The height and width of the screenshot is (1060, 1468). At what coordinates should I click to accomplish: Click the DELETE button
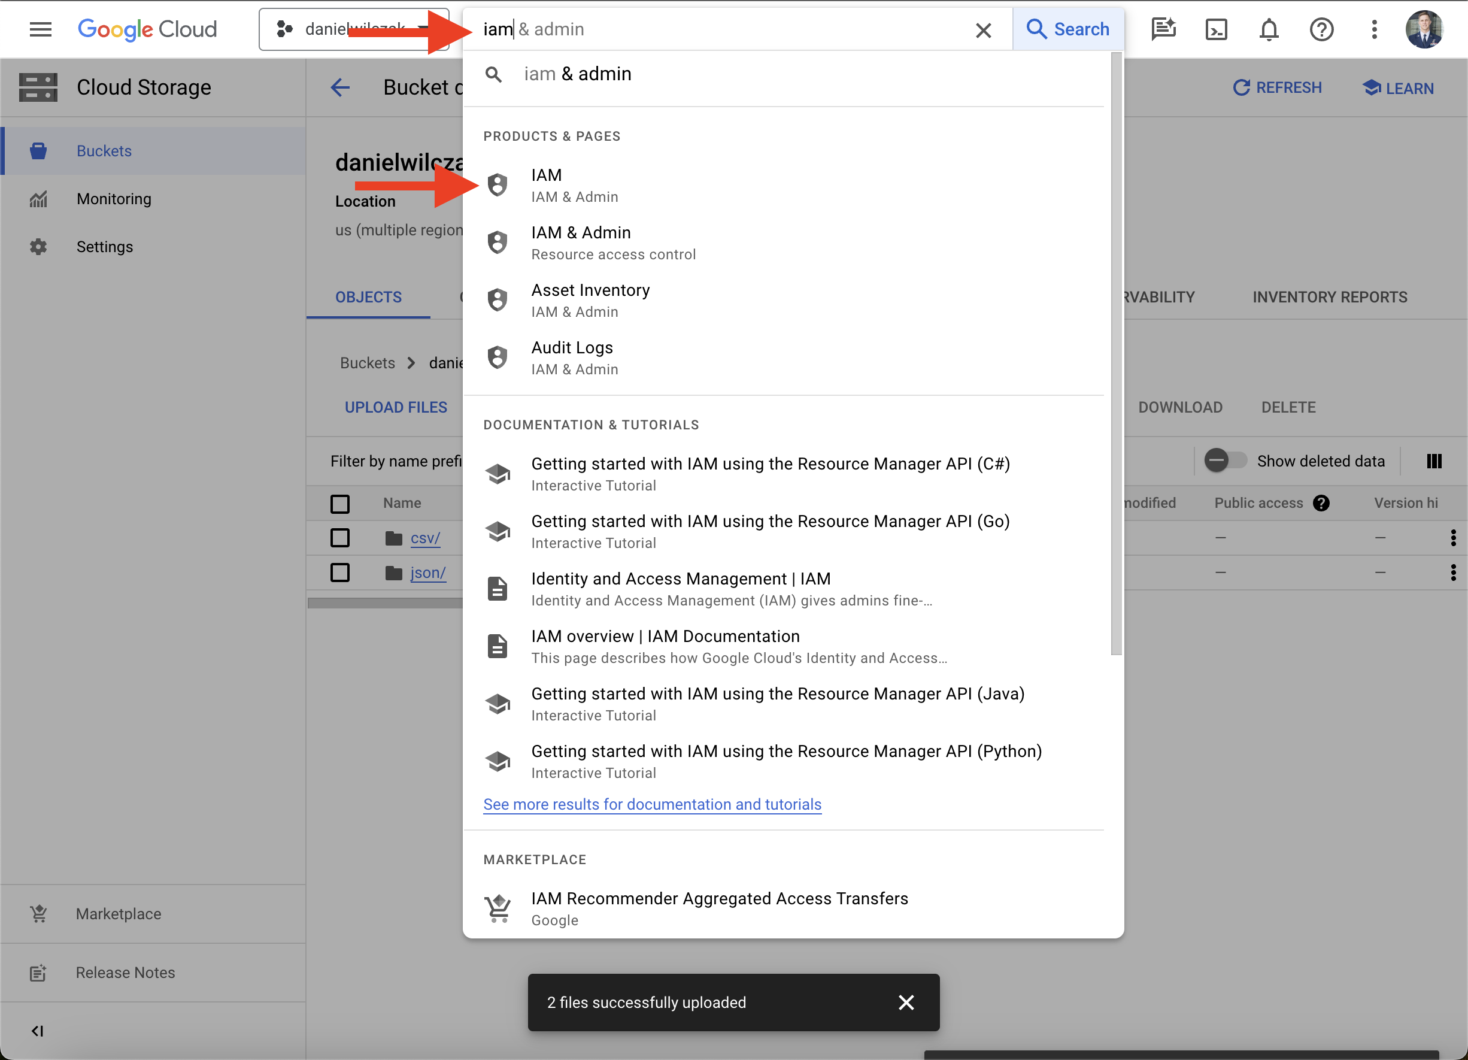click(1288, 407)
